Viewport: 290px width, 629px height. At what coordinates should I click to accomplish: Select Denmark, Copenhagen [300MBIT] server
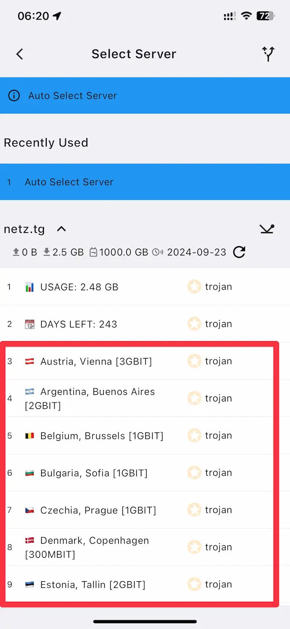93,547
